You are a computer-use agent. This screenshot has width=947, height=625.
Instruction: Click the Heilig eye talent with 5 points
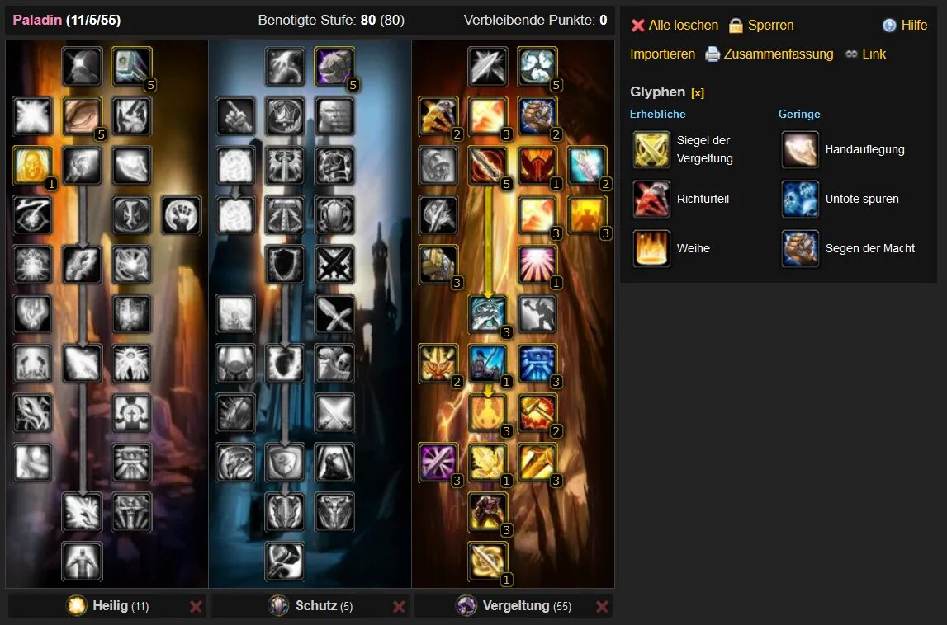[x=82, y=115]
